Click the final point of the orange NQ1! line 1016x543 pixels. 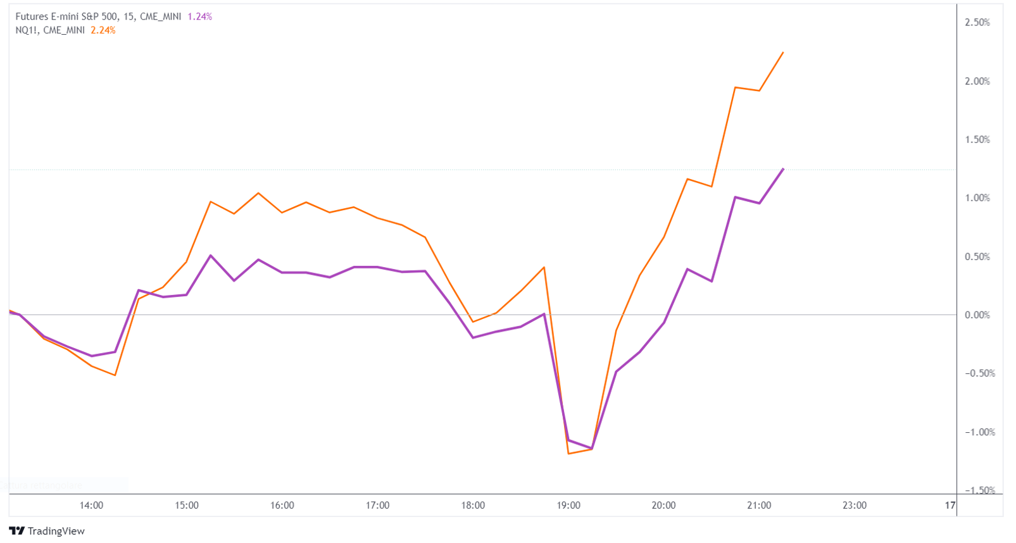pyautogui.click(x=783, y=53)
